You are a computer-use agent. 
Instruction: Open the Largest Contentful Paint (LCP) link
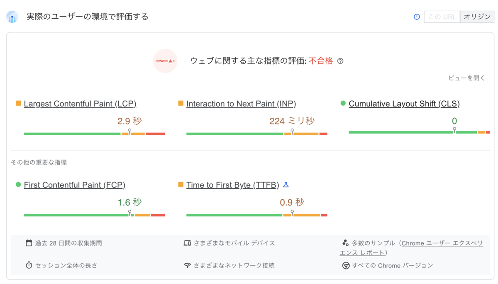tap(80, 104)
